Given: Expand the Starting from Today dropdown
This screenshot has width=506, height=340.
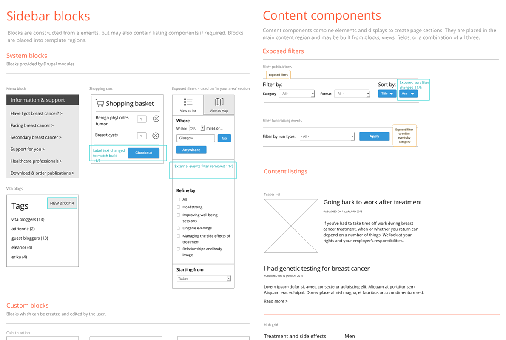Looking at the screenshot, I should click(203, 278).
